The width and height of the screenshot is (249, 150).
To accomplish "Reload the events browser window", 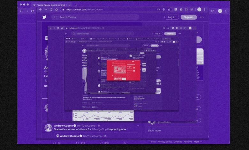I will click(58, 28).
